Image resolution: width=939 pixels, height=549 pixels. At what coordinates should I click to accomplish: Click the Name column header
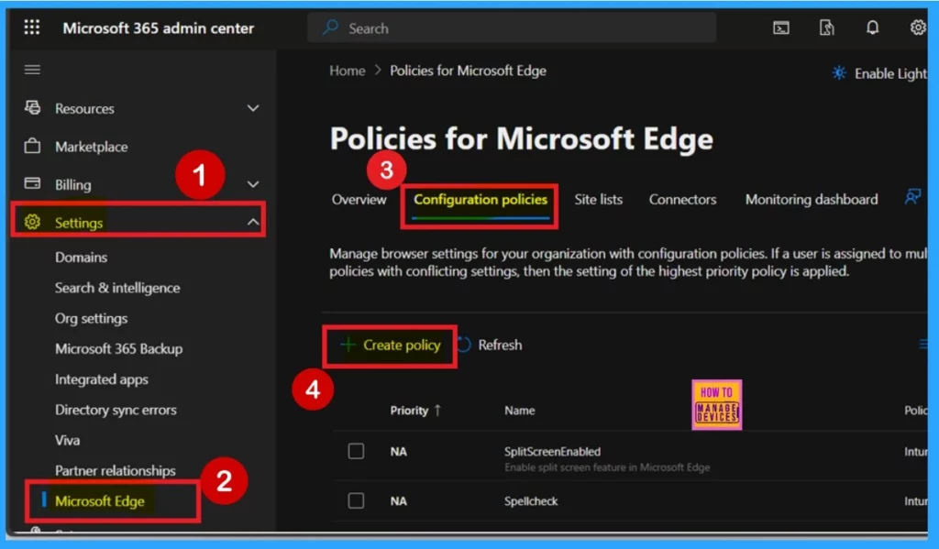coord(519,410)
